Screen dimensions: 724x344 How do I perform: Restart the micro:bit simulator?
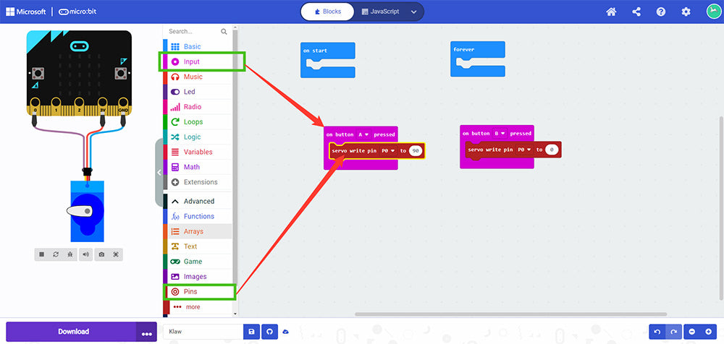(56, 254)
